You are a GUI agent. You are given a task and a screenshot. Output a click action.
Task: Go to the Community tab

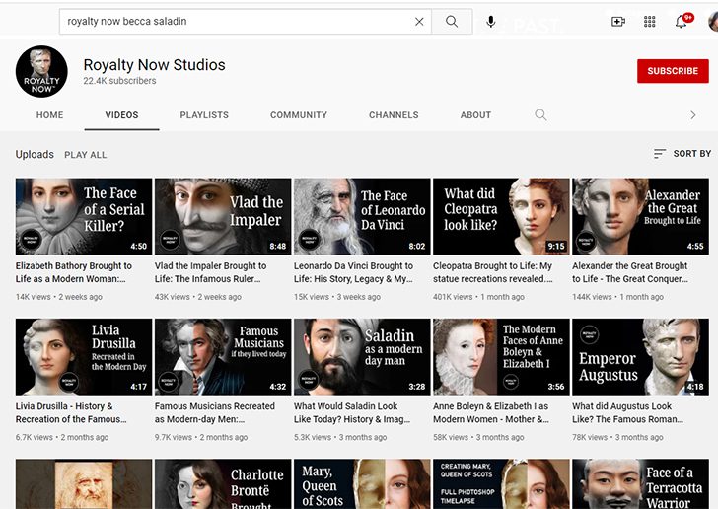pyautogui.click(x=299, y=115)
